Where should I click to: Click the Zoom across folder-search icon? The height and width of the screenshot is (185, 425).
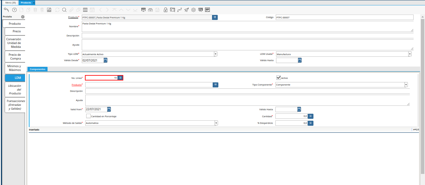point(172,10)
